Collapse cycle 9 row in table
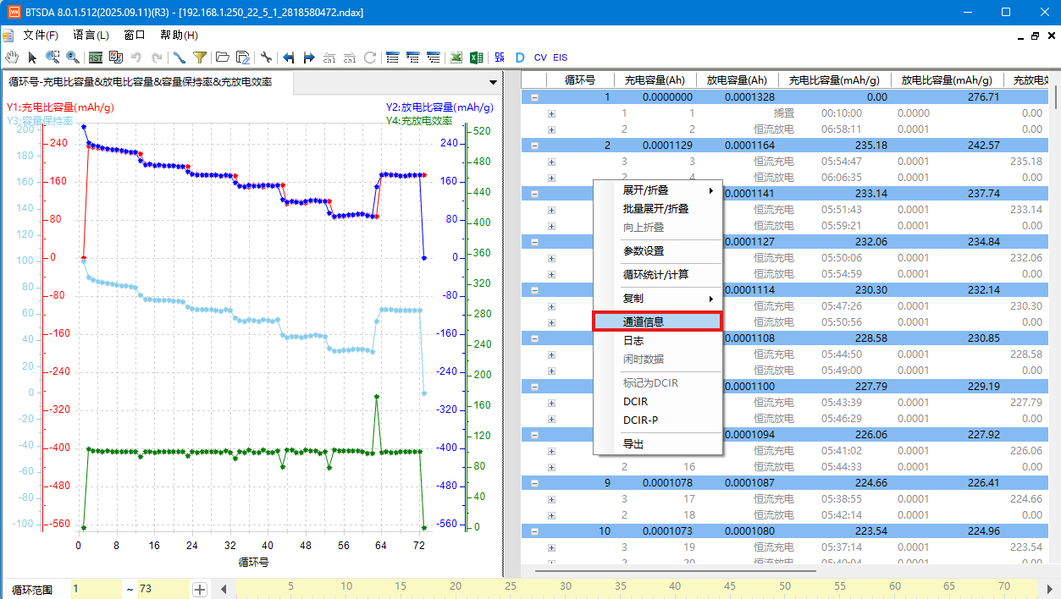The width and height of the screenshot is (1061, 599). 534,483
